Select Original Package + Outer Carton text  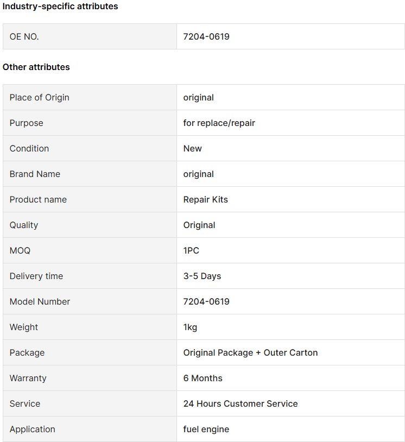pyautogui.click(x=250, y=352)
